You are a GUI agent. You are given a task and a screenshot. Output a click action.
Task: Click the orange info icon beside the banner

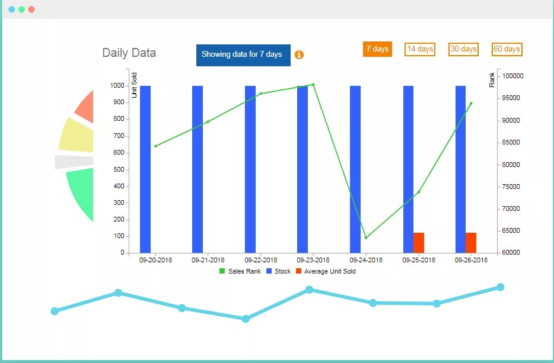(x=299, y=54)
